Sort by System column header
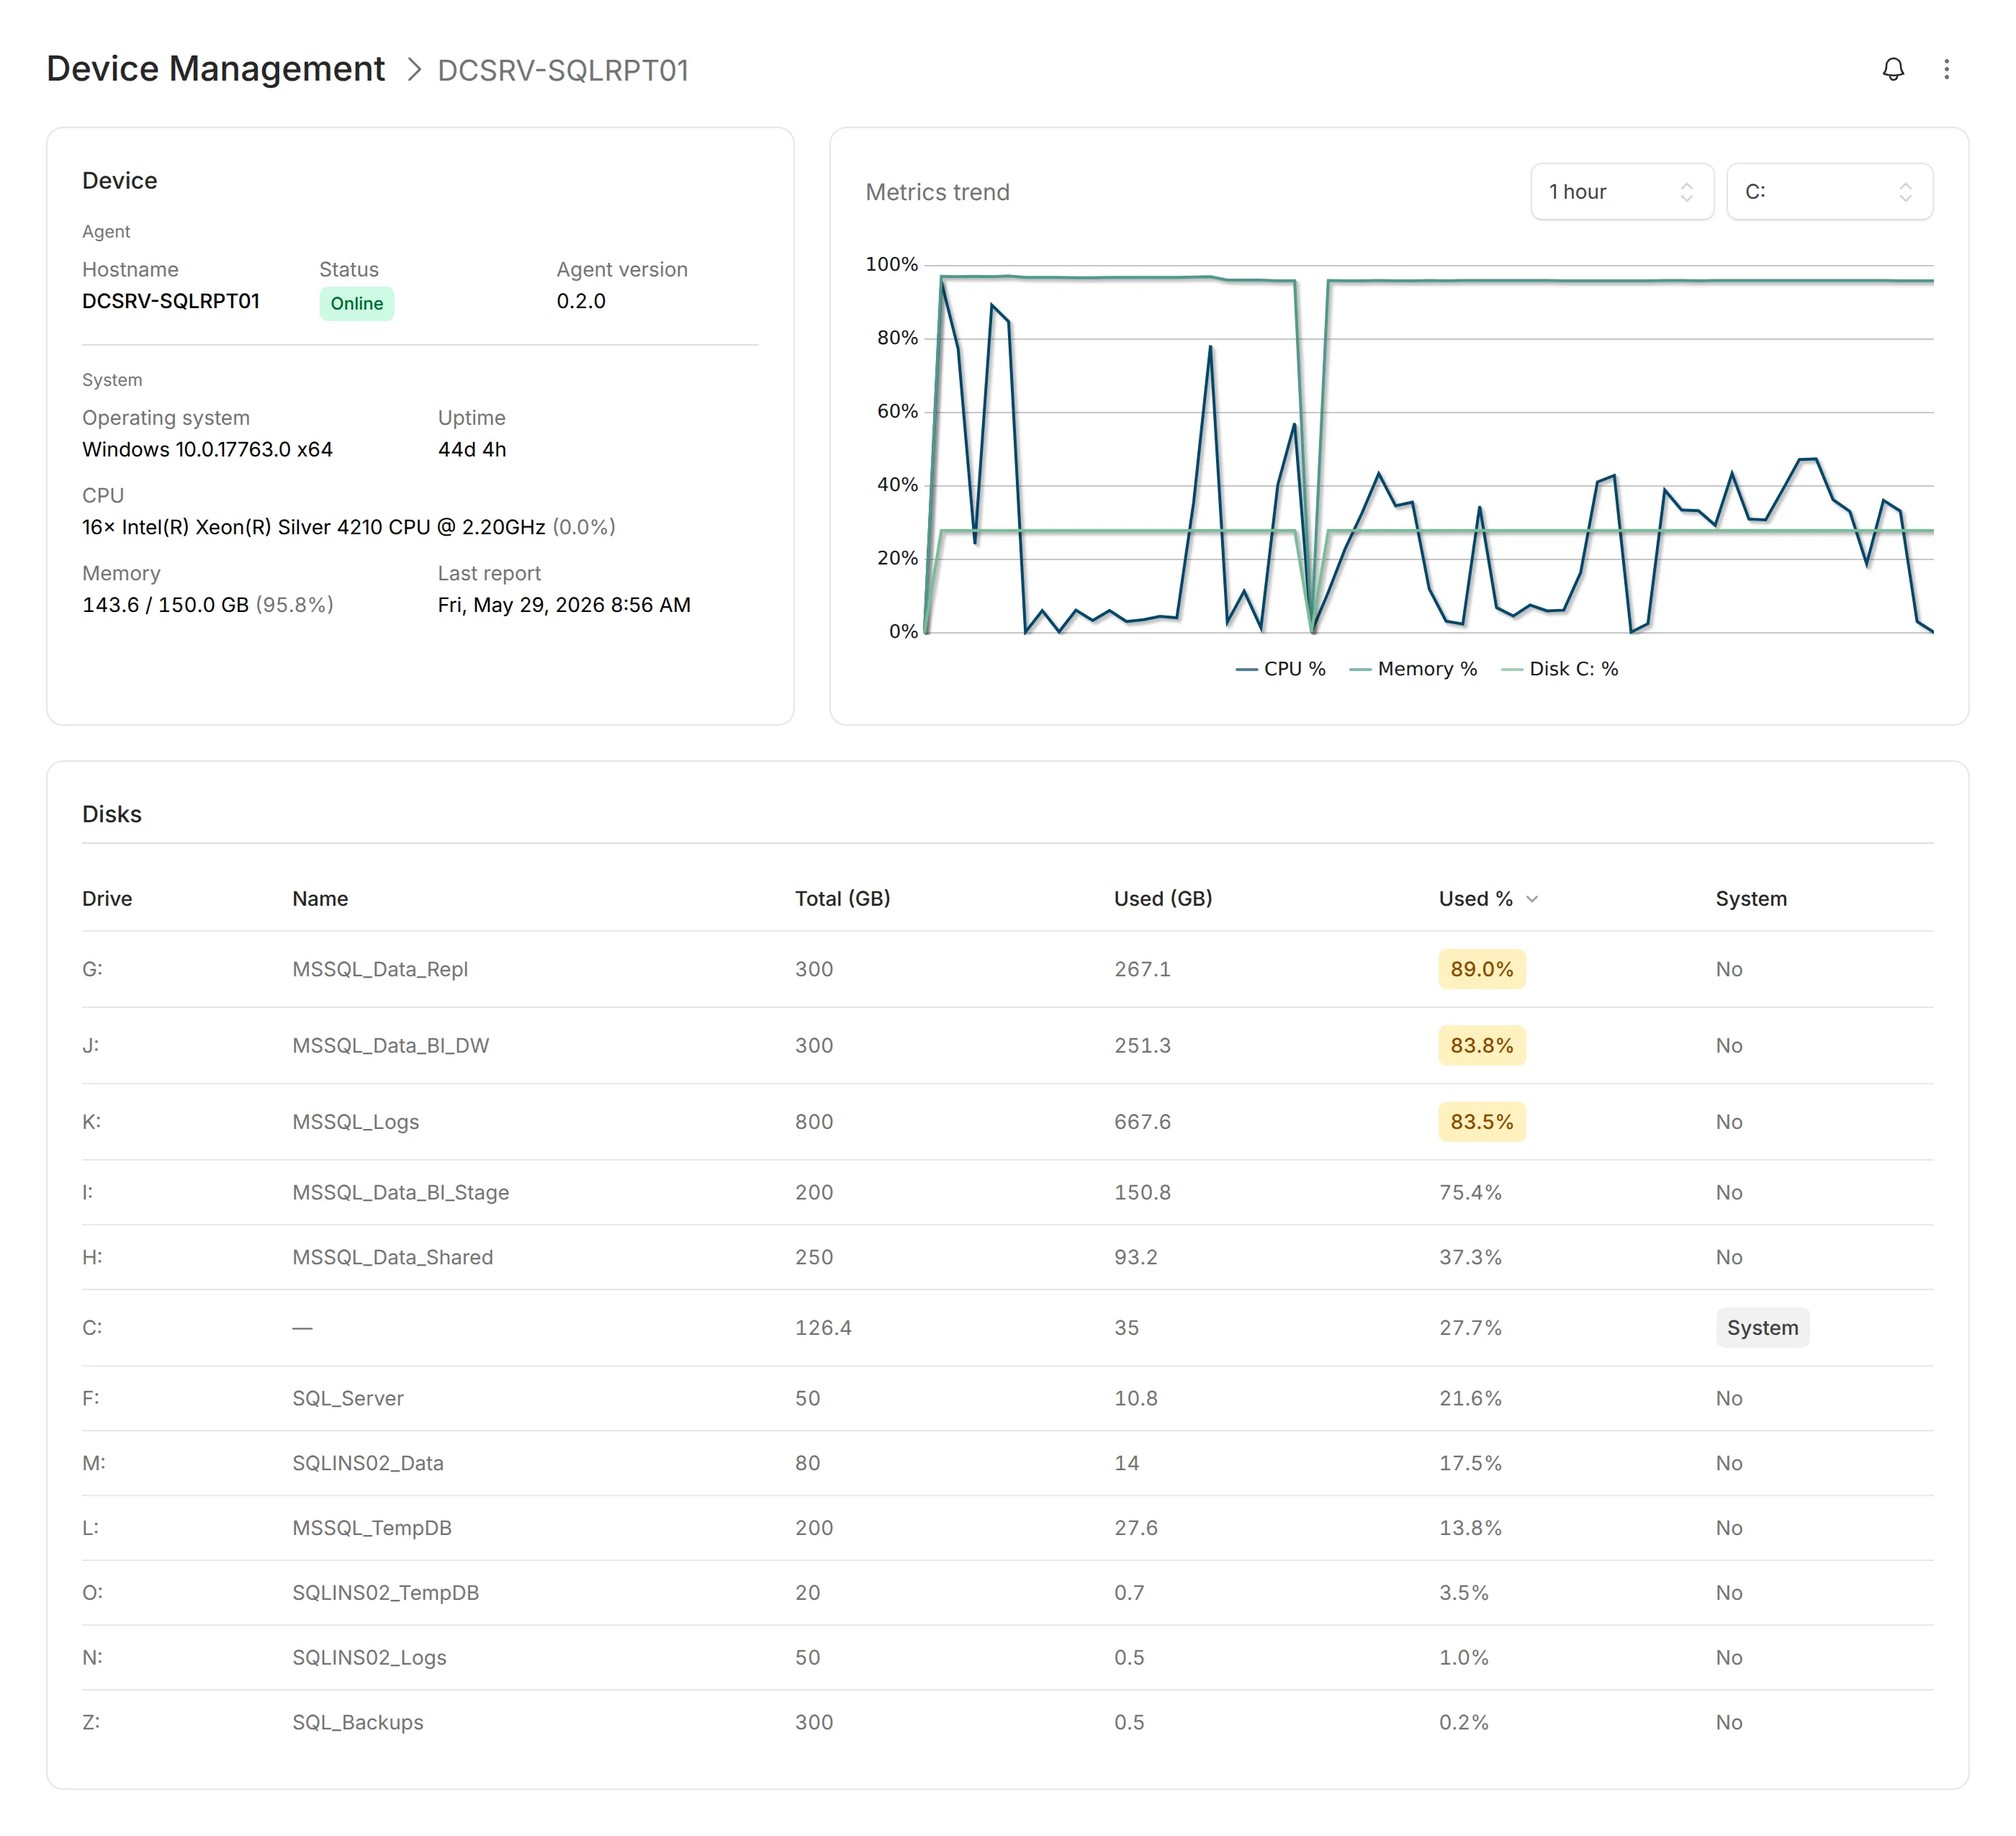 coord(1751,899)
